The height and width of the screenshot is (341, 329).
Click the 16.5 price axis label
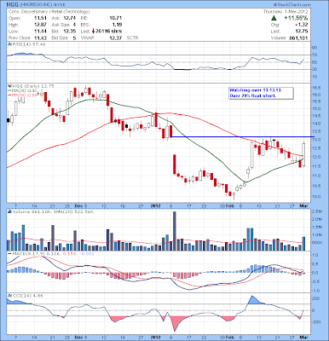[x=317, y=88]
